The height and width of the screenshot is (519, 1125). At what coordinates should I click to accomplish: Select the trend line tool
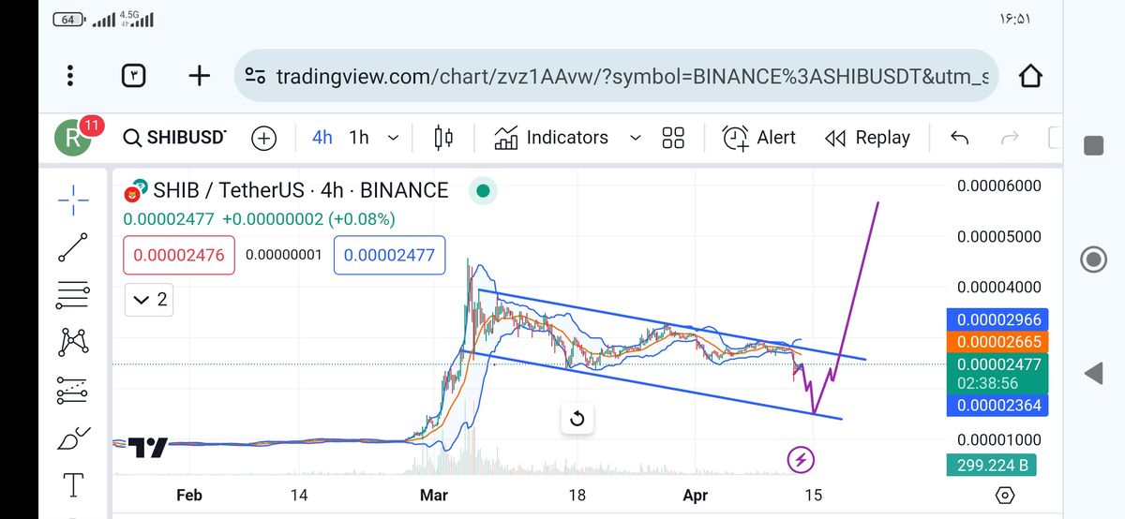tap(73, 246)
